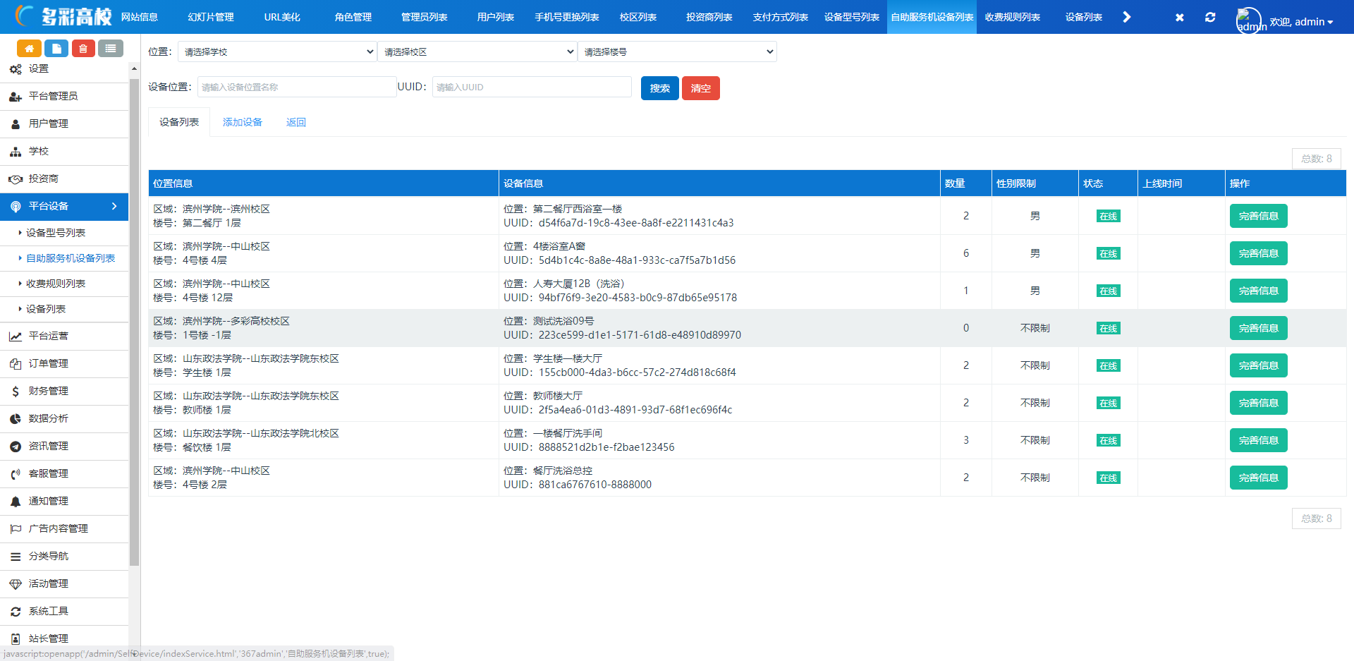Open 订单管理 copy icon item

(x=16, y=364)
